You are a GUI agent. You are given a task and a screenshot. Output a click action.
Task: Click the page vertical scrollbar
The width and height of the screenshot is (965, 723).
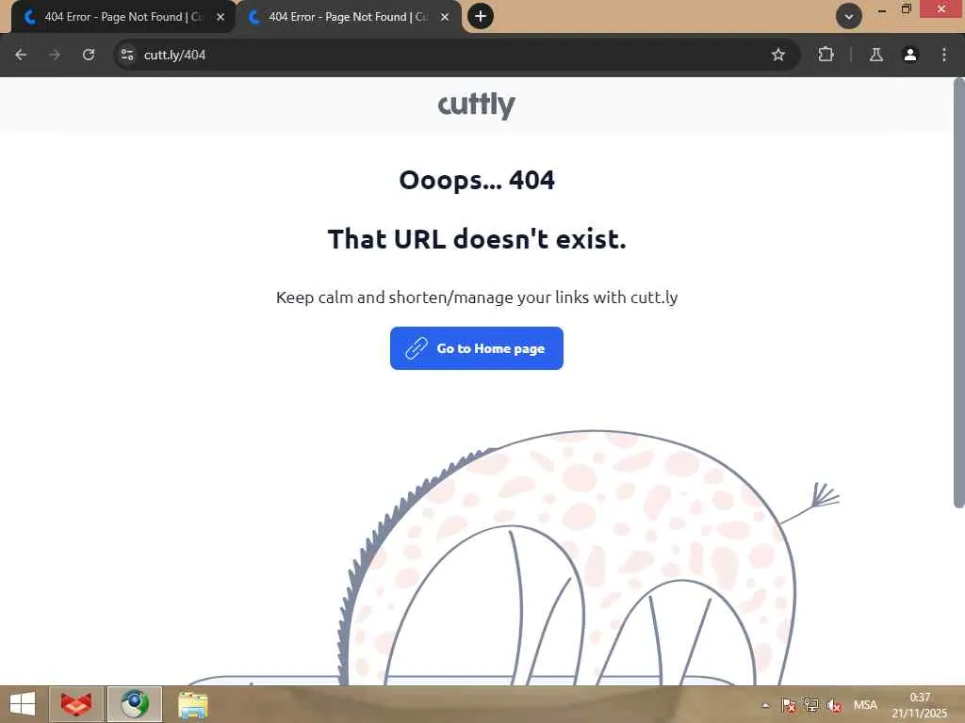click(x=958, y=294)
